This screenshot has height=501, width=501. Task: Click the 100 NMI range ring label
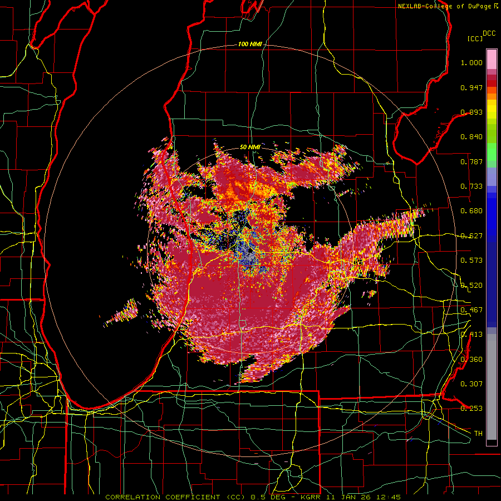point(249,44)
